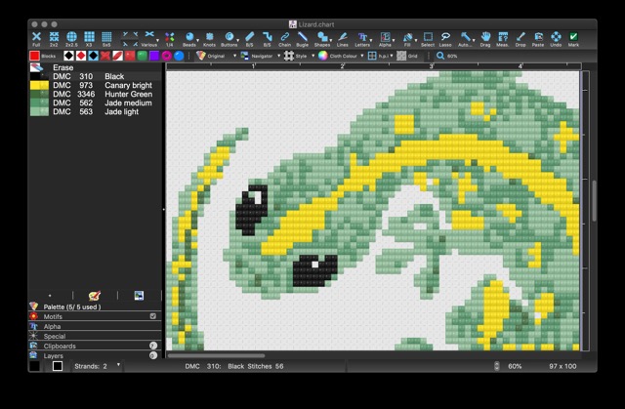The width and height of the screenshot is (625, 409).
Task: Choose the Chain stitch tool
Action: tap(284, 38)
